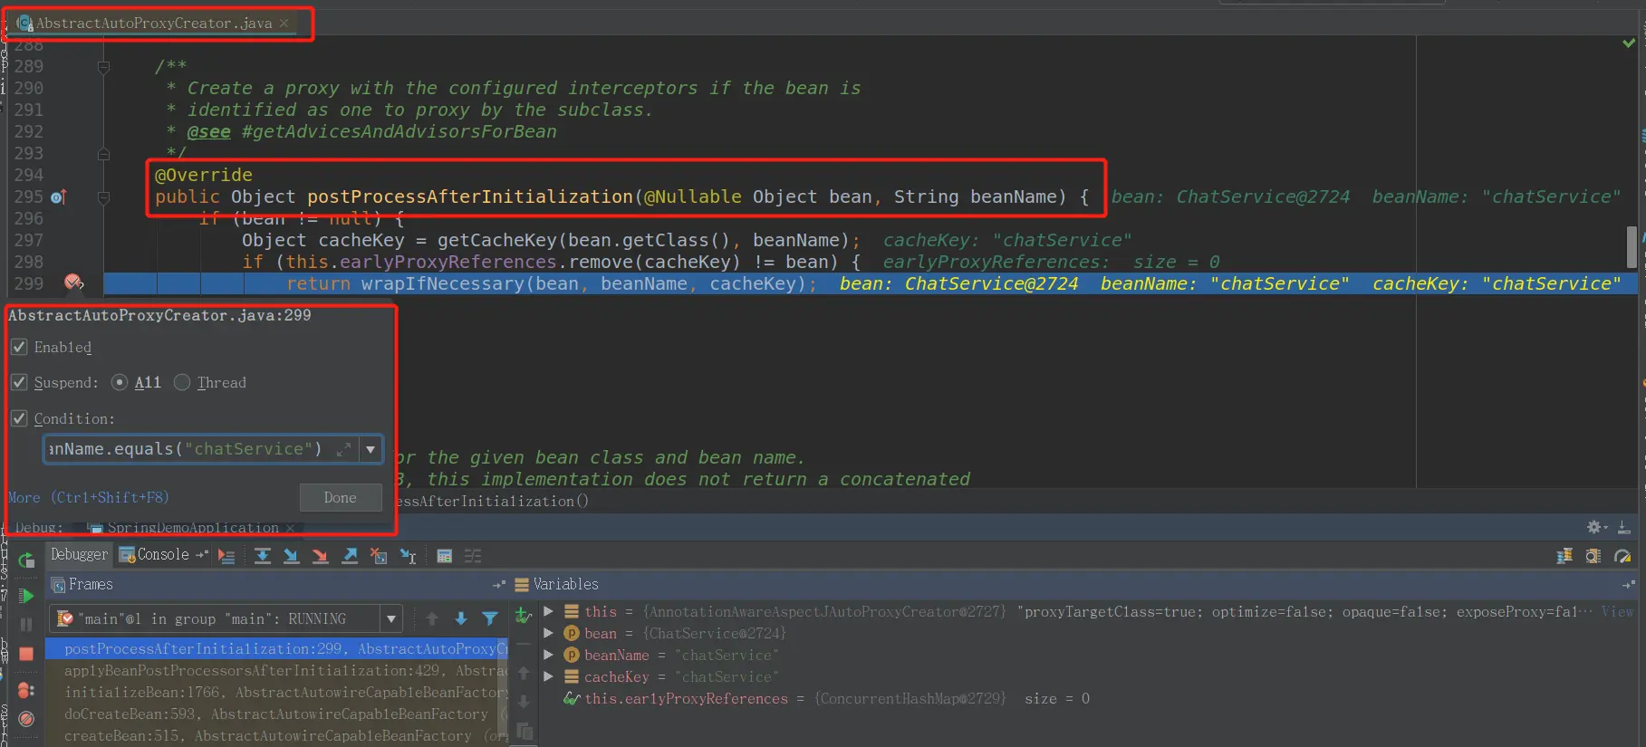The height and width of the screenshot is (747, 1646).
Task: Click the Show Execution Point icon
Action: click(226, 556)
